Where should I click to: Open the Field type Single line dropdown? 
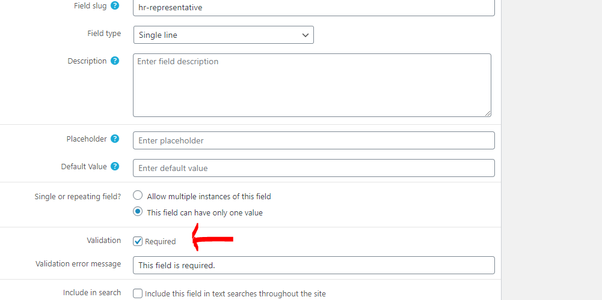tap(224, 35)
